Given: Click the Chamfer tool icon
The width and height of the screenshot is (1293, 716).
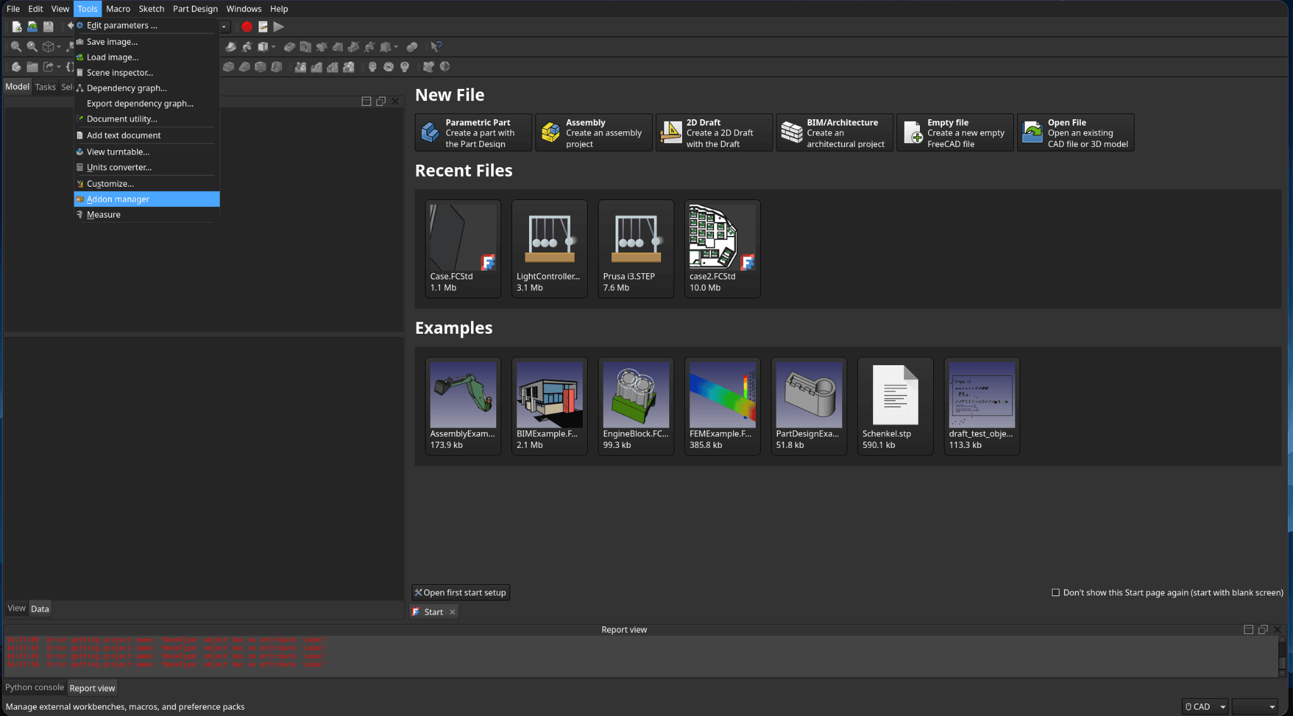Looking at the screenshot, I should (x=244, y=67).
